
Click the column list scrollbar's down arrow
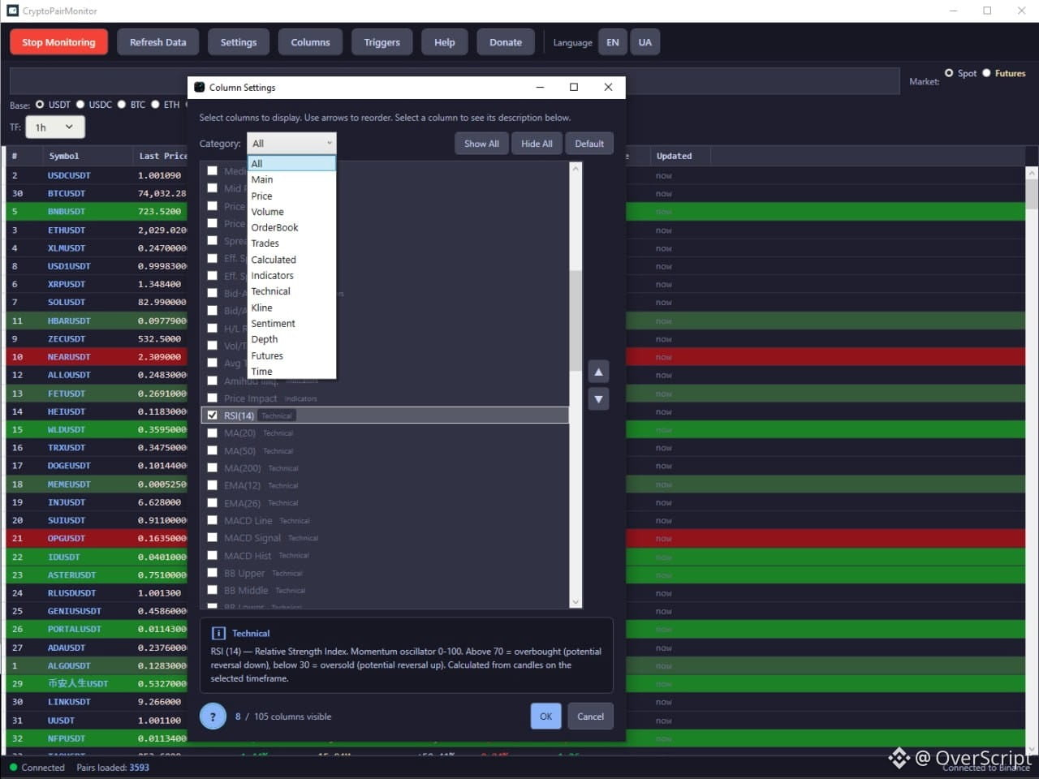click(576, 602)
